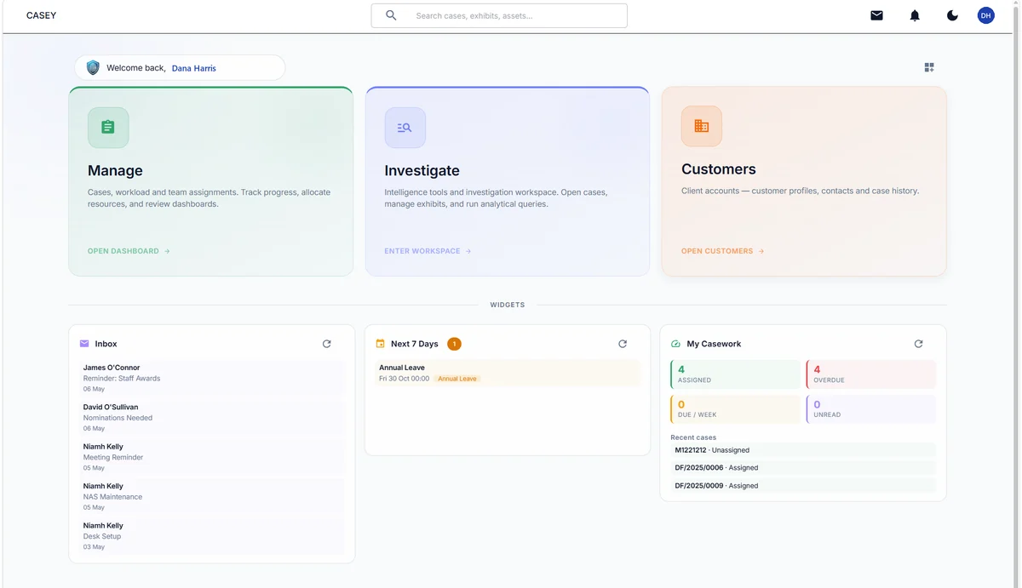Click the Next 7 Days calendar icon
This screenshot has height=588, width=1022.
coord(381,344)
